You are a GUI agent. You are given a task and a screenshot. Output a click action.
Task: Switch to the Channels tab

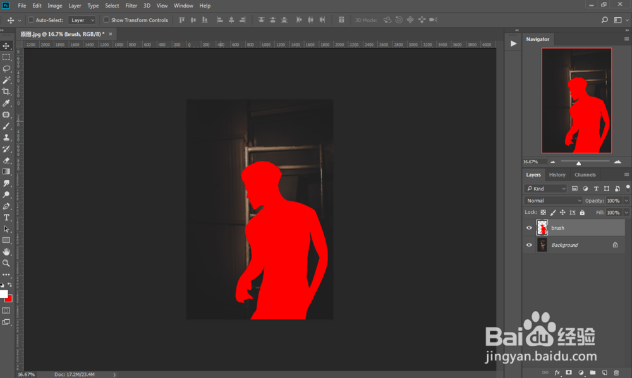point(585,175)
